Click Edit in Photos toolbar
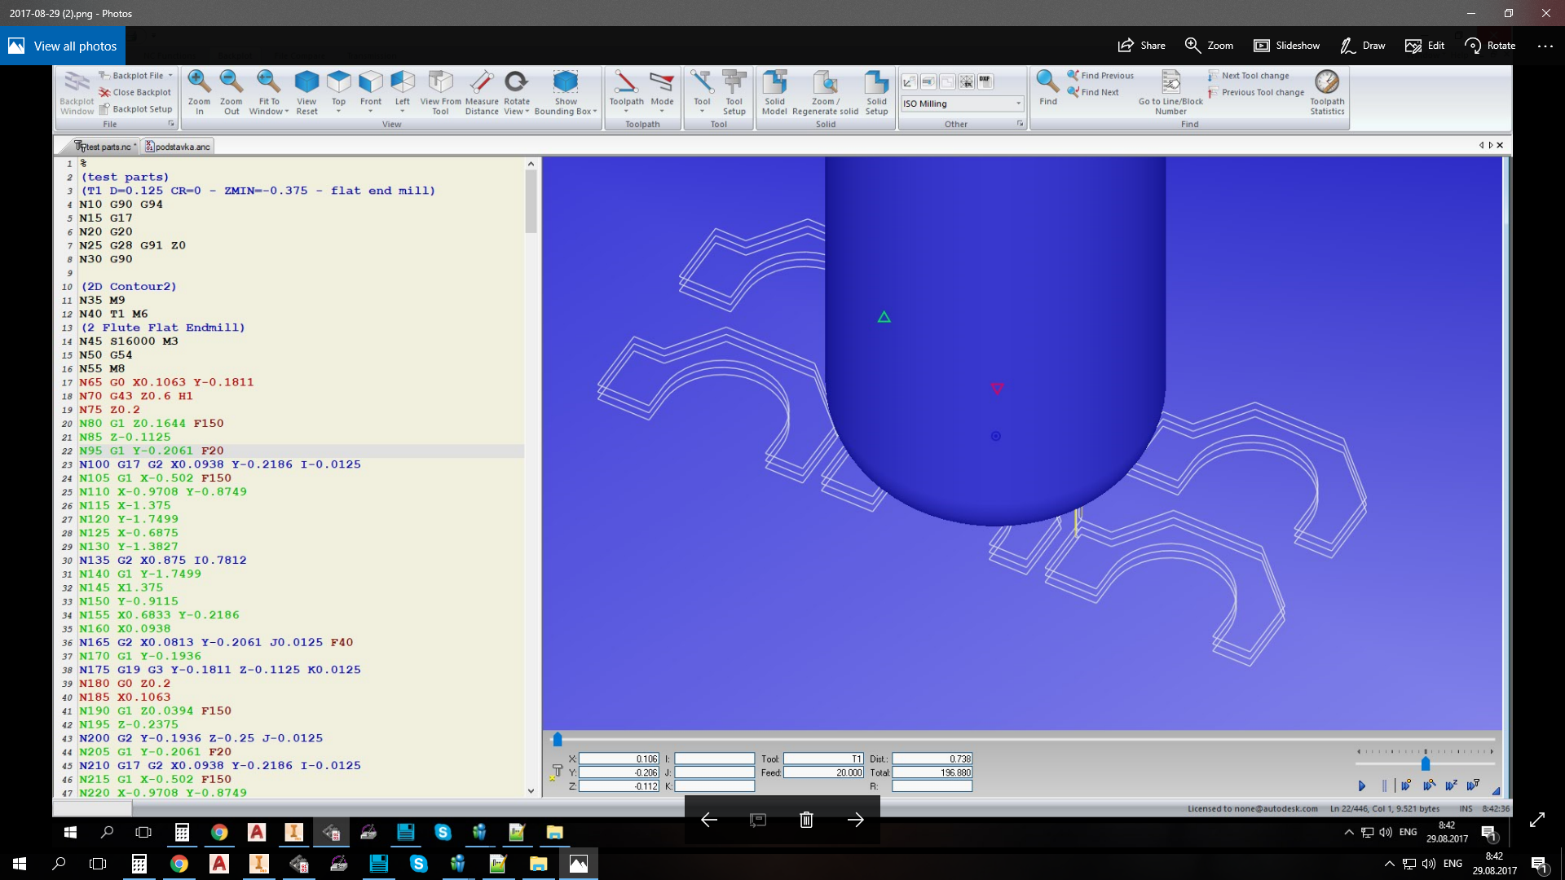 tap(1425, 46)
